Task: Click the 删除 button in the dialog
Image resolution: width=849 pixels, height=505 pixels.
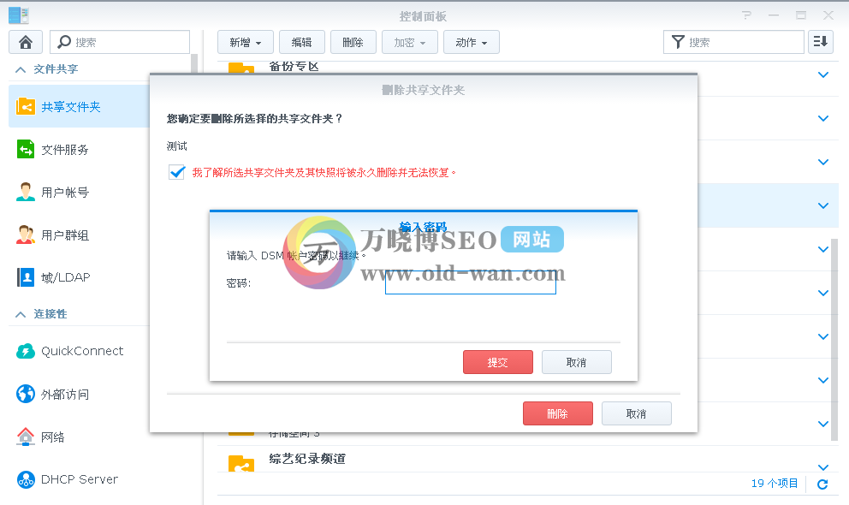Action: tap(557, 413)
